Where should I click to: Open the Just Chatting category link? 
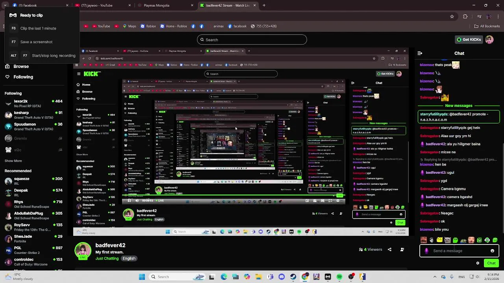pyautogui.click(x=107, y=259)
